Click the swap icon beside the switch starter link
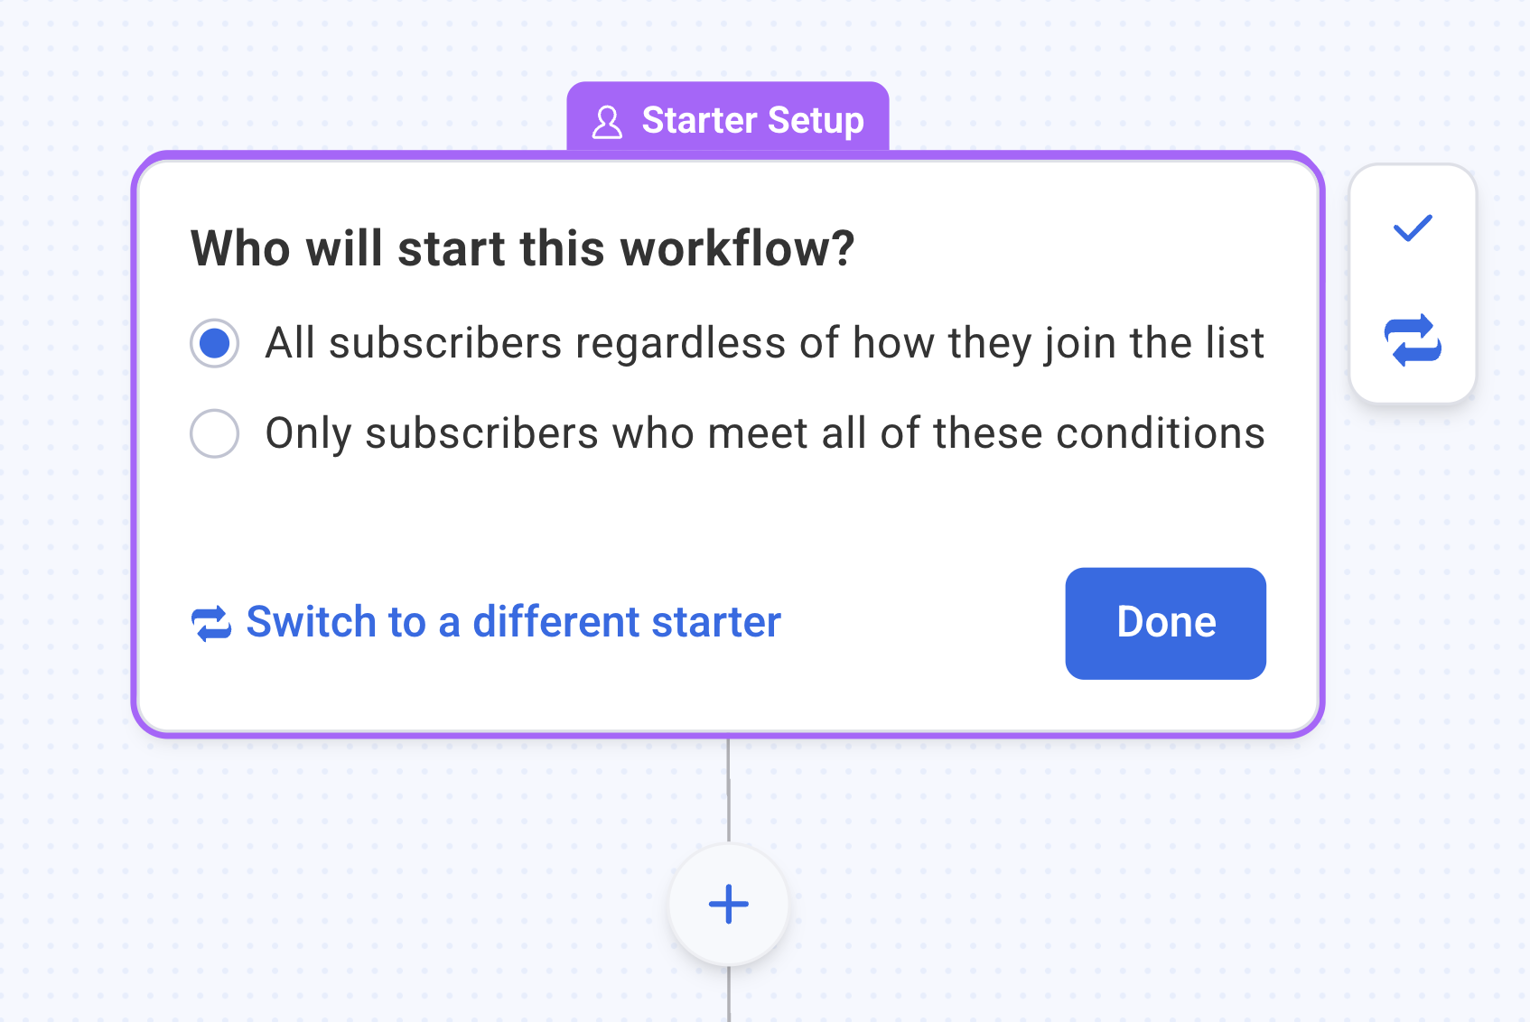Image resolution: width=1530 pixels, height=1022 pixels. 211,623
